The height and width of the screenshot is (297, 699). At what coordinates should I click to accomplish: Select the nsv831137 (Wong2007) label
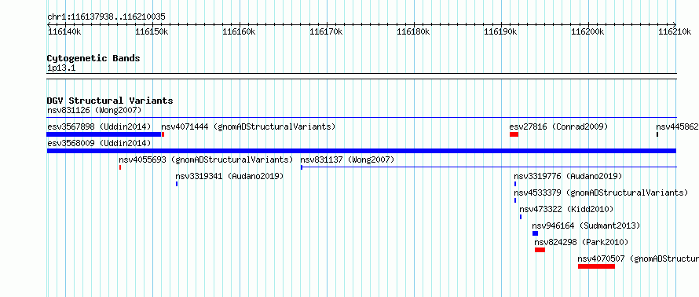[x=348, y=159]
